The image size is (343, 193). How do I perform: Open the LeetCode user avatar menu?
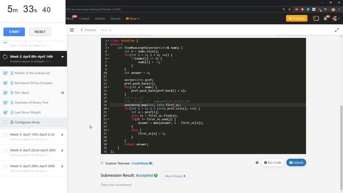334,19
